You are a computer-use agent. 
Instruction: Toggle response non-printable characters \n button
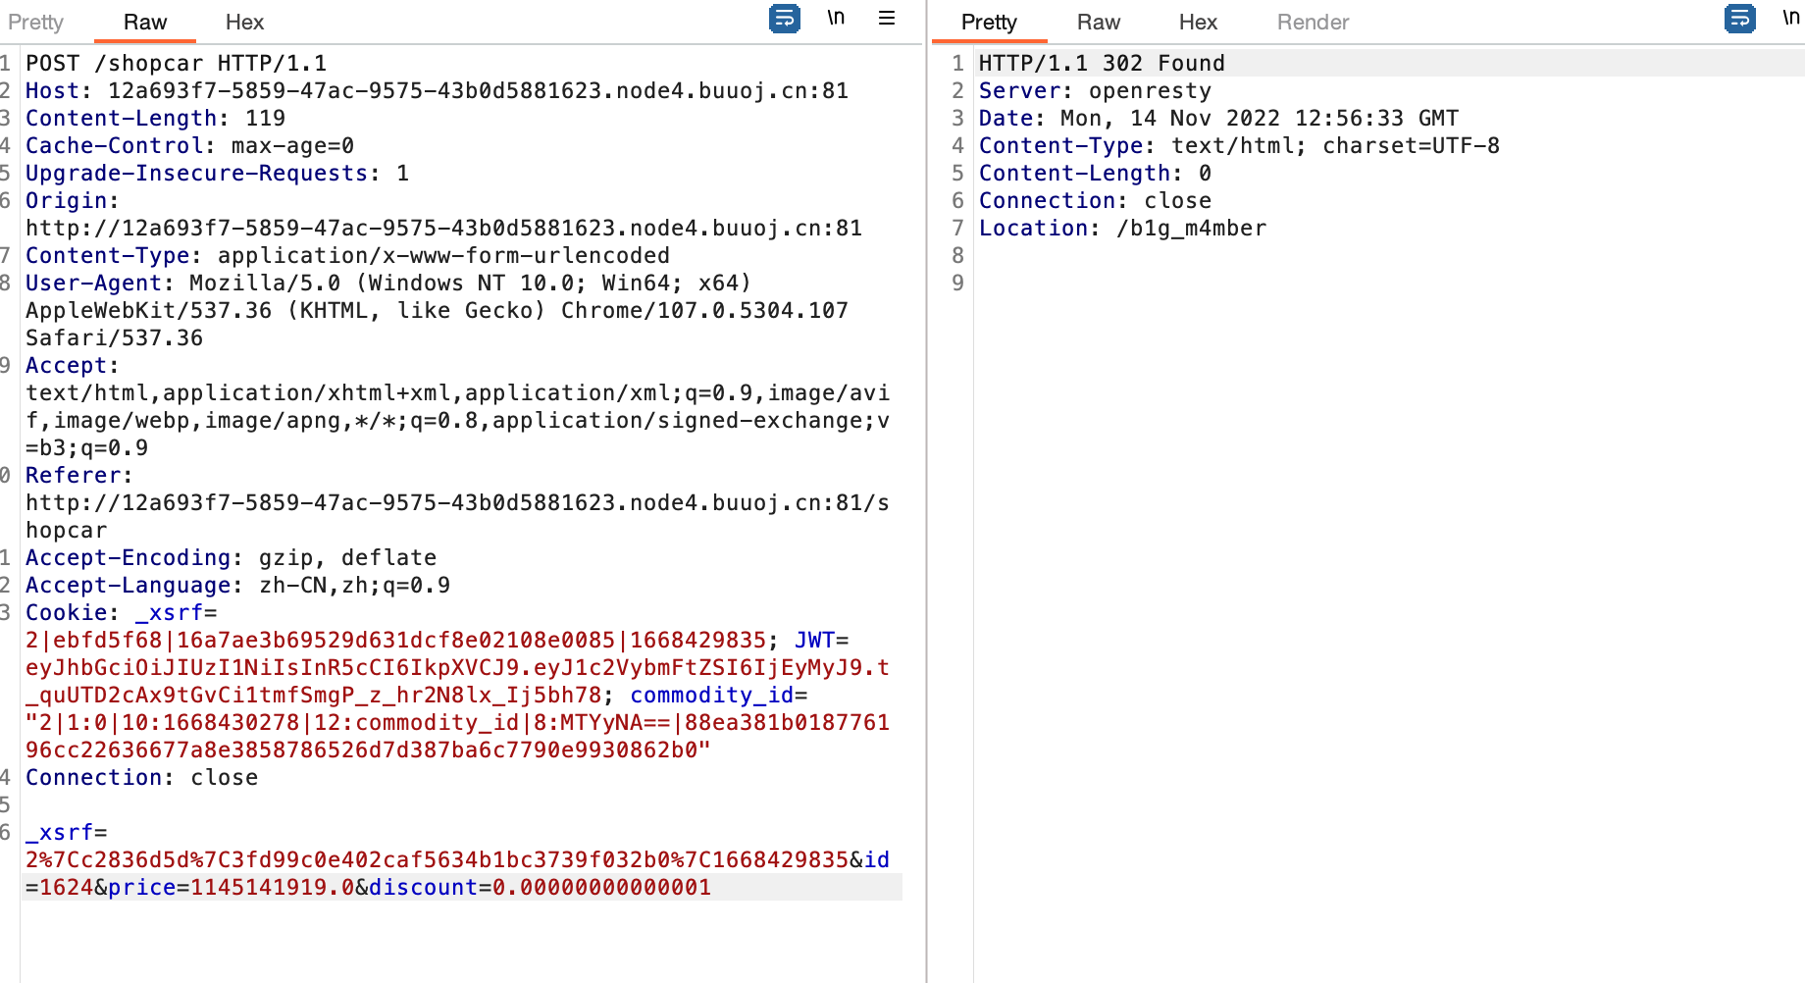(1791, 18)
